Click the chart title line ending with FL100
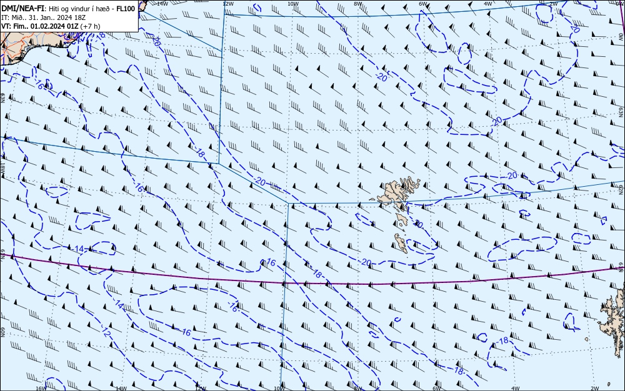 point(68,8)
